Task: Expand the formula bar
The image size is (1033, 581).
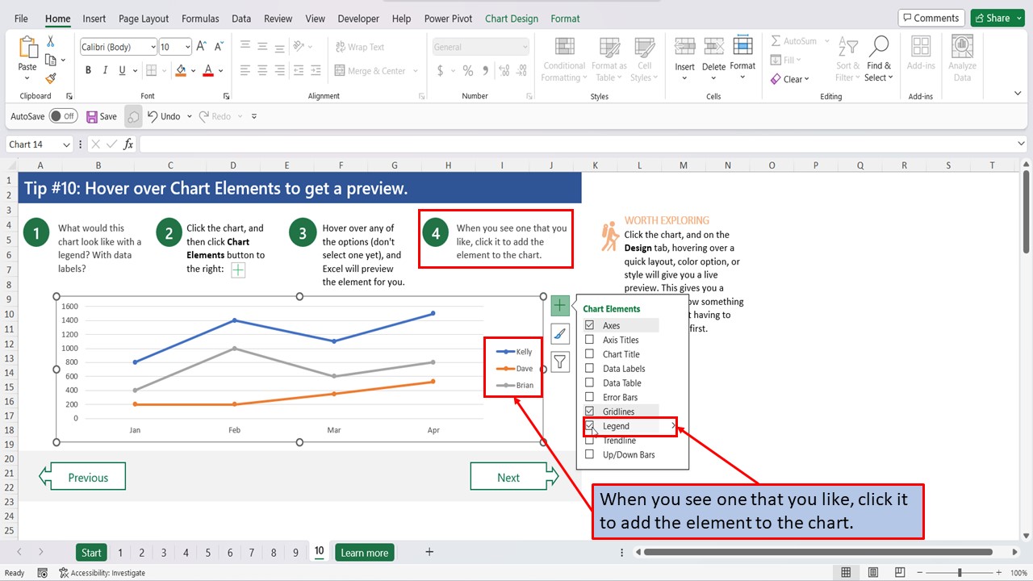Action: (1021, 144)
